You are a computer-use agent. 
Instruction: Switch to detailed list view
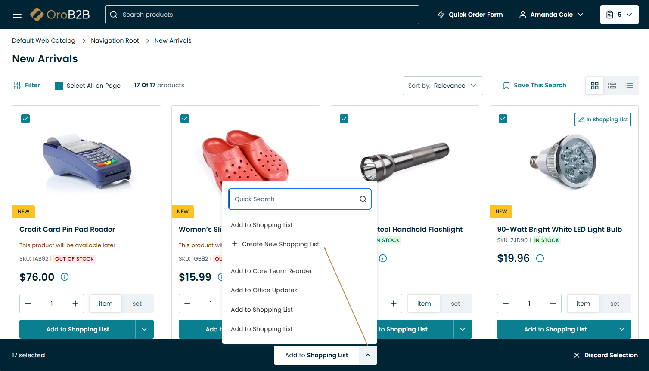[x=612, y=86]
